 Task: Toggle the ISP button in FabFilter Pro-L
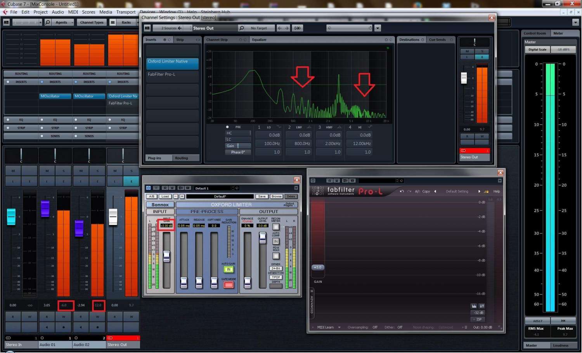pos(478,319)
